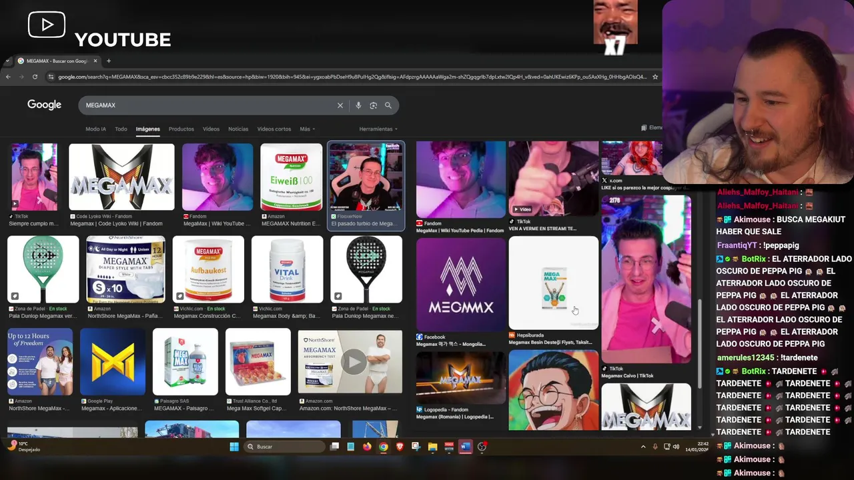Expand the Más dropdown

(x=307, y=129)
